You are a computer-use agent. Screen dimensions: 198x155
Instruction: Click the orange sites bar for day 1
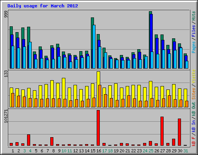pyautogui.click(x=13, y=100)
